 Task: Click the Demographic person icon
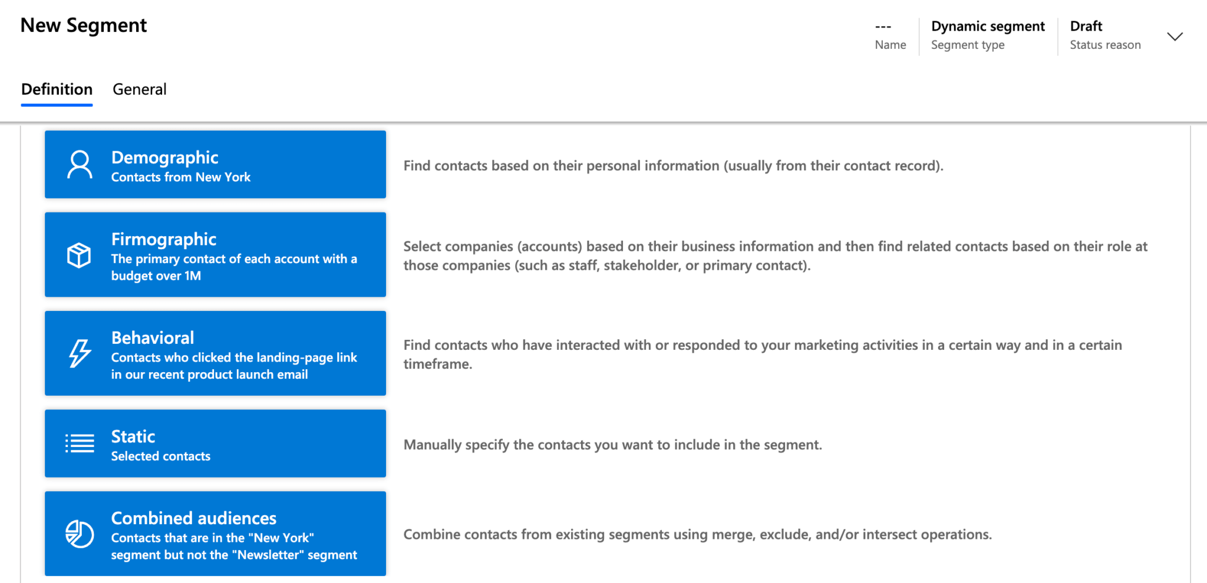coord(80,164)
